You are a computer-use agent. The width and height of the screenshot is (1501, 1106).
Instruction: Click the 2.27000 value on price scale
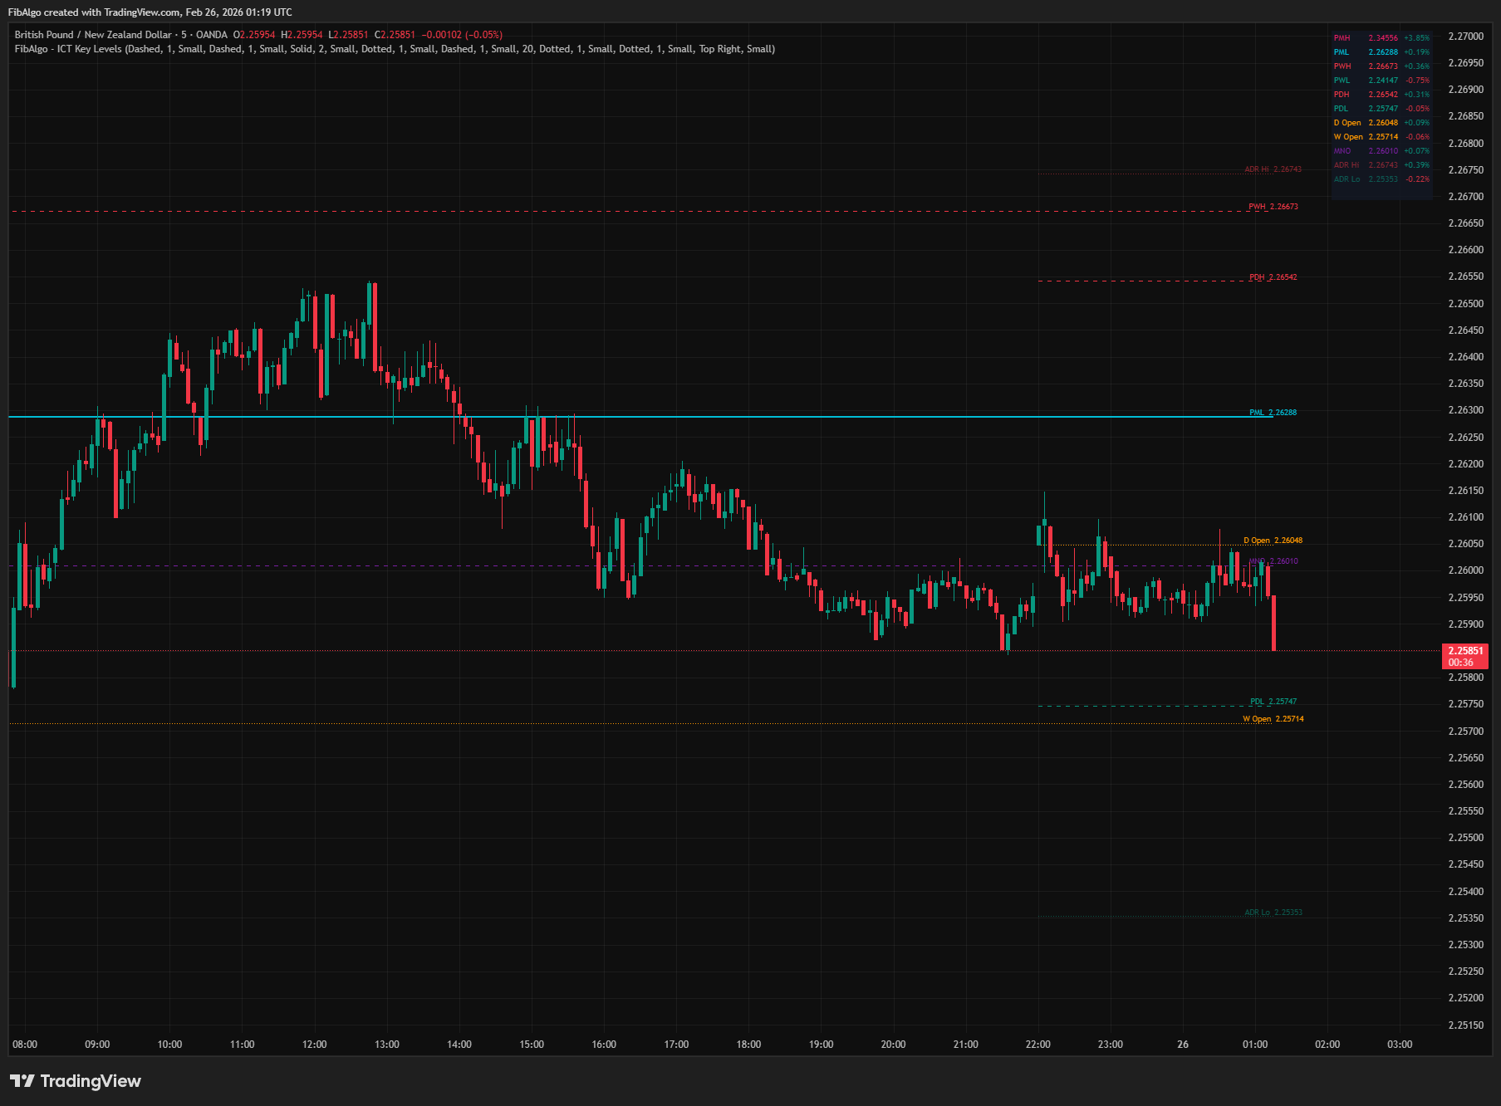coord(1464,37)
